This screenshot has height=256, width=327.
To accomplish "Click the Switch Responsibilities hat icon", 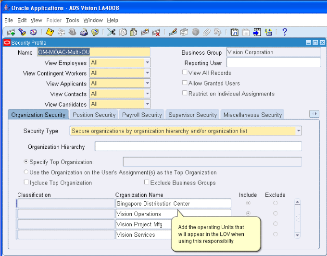I will coord(72,32).
